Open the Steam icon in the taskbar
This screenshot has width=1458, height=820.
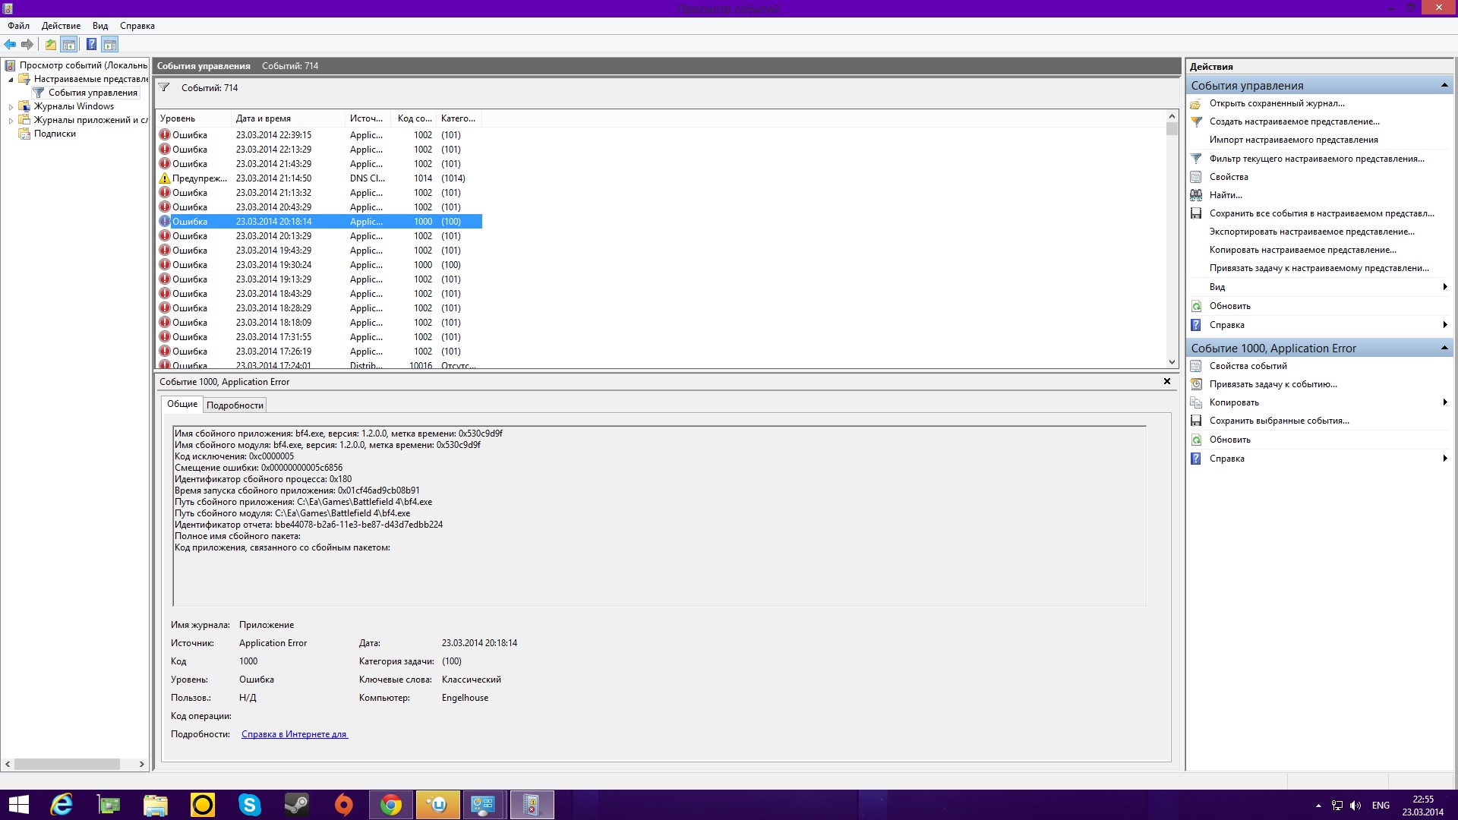click(296, 805)
